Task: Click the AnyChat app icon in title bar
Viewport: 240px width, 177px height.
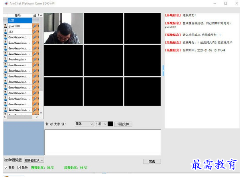Action: click(6, 3)
